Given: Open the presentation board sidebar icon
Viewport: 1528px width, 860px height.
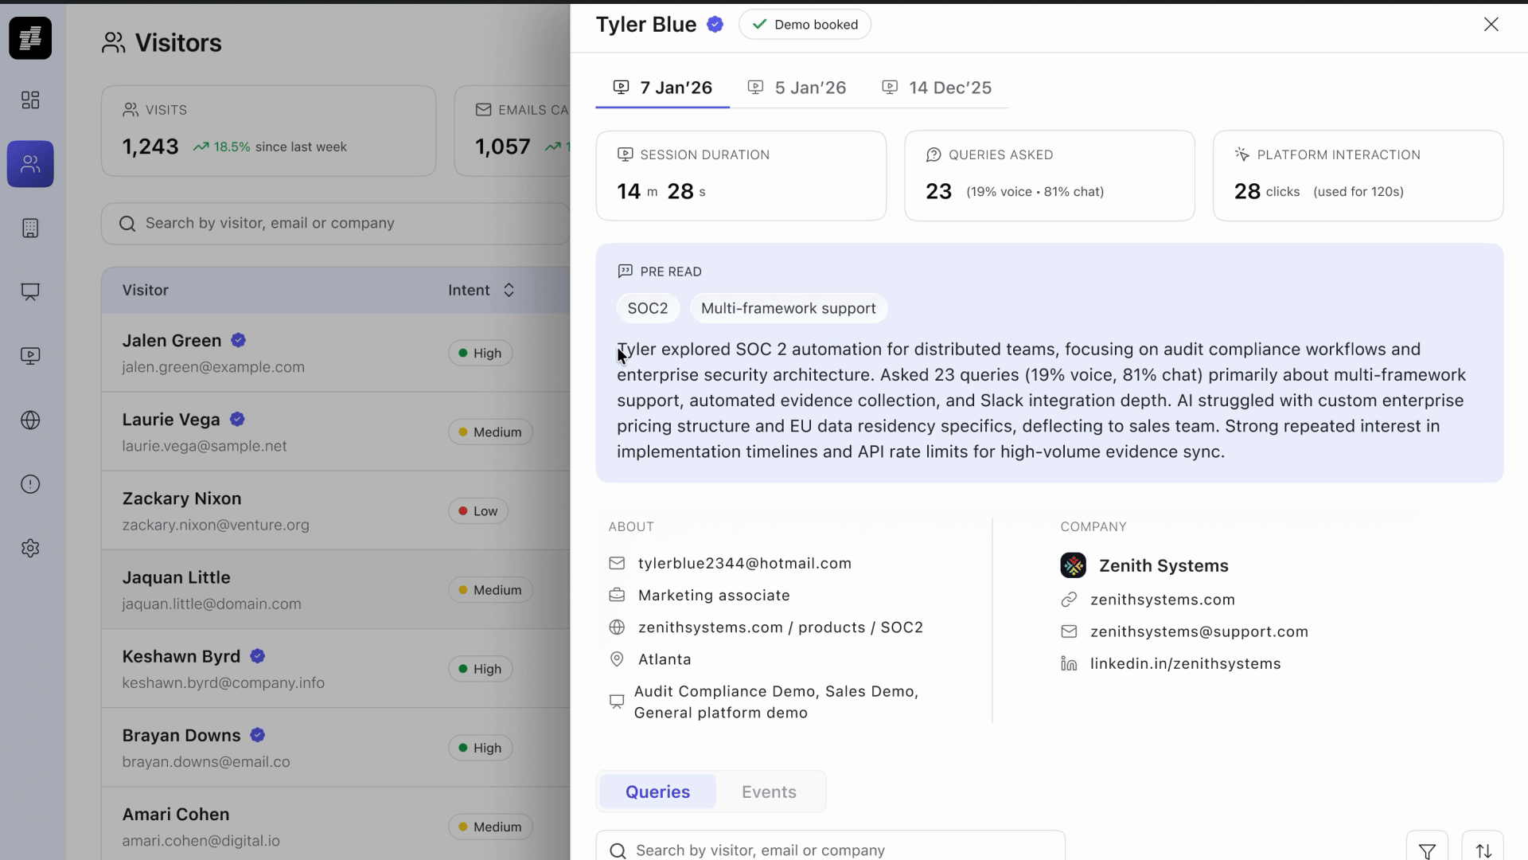Looking at the screenshot, I should click(30, 292).
